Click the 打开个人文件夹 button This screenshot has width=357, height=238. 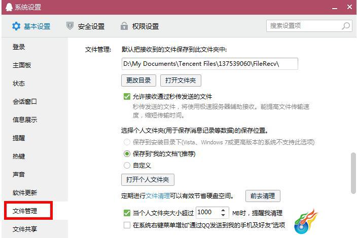point(148,180)
